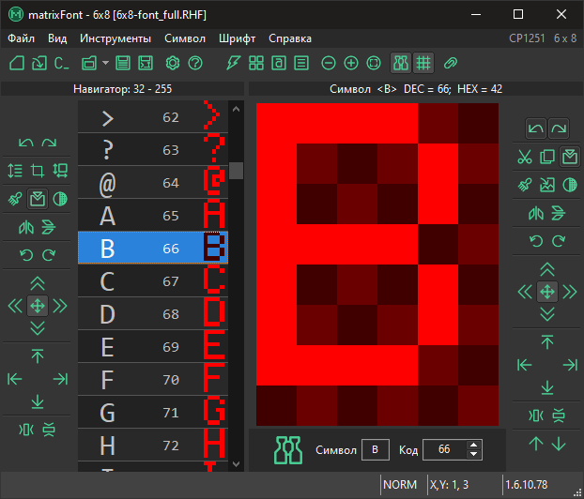Image resolution: width=584 pixels, height=499 pixels.
Task: Click the zoom in (plus) toolbar icon
Action: pyautogui.click(x=351, y=63)
